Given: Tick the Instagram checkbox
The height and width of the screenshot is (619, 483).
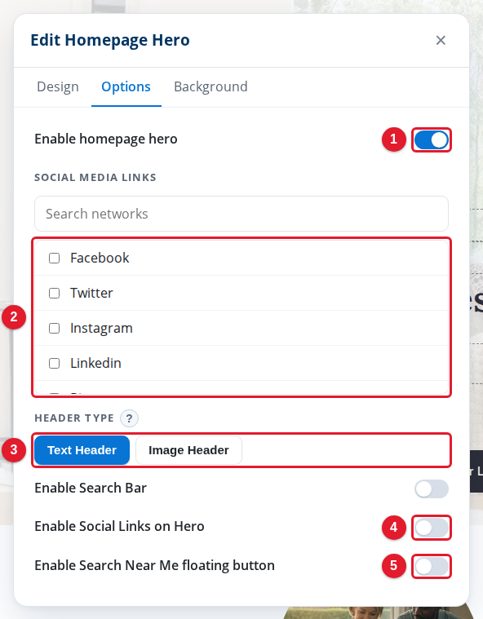Looking at the screenshot, I should pyautogui.click(x=54, y=329).
